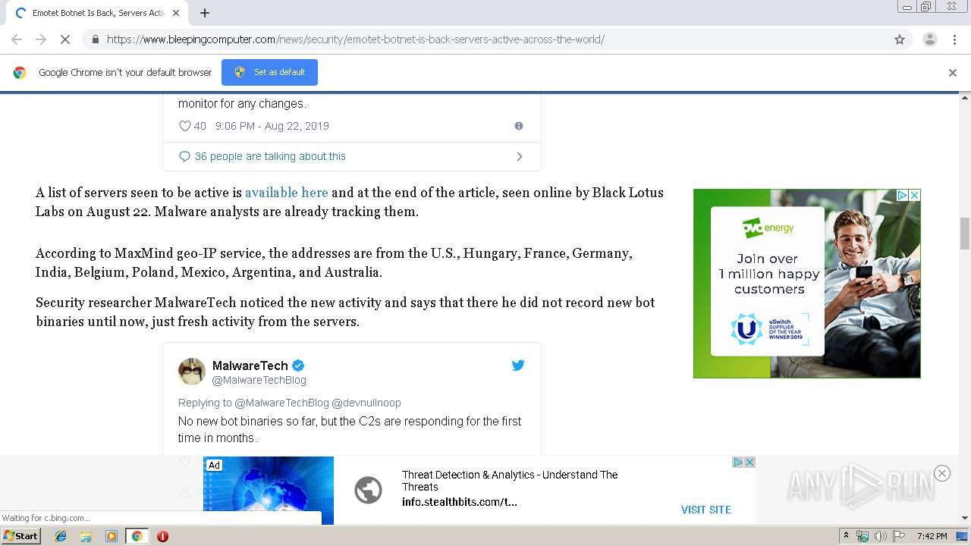This screenshot has height=546, width=971.
Task: Click the info.stealthbits.com ad URL
Action: pos(459,502)
